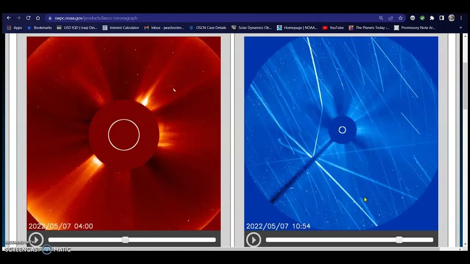Viewport: 470px width, 264px height.
Task: Open the grey W extension icon
Action: coord(412,18)
